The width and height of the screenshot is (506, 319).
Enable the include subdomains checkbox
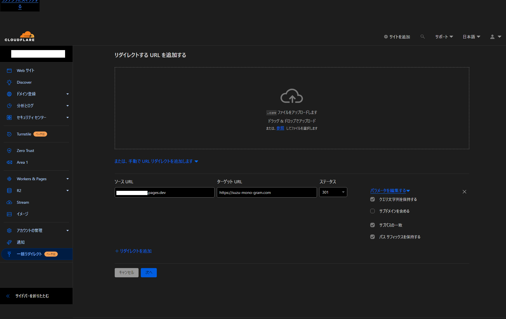click(372, 211)
